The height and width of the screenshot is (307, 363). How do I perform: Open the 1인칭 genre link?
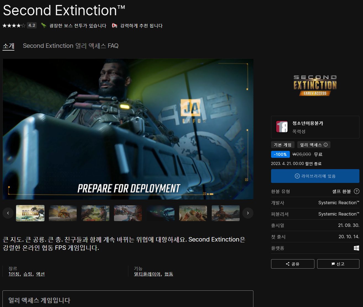(x=14, y=274)
